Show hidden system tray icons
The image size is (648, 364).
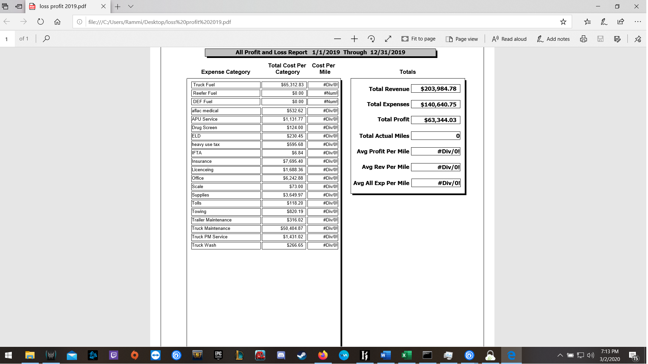[560, 355]
